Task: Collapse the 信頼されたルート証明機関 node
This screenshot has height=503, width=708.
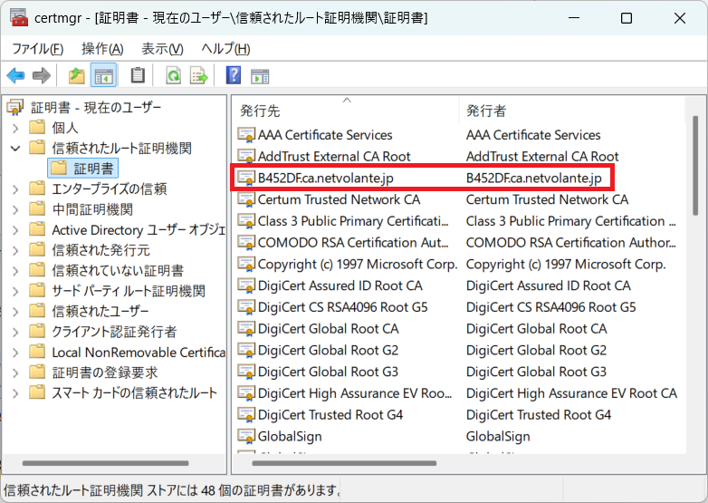Action: 15,149
